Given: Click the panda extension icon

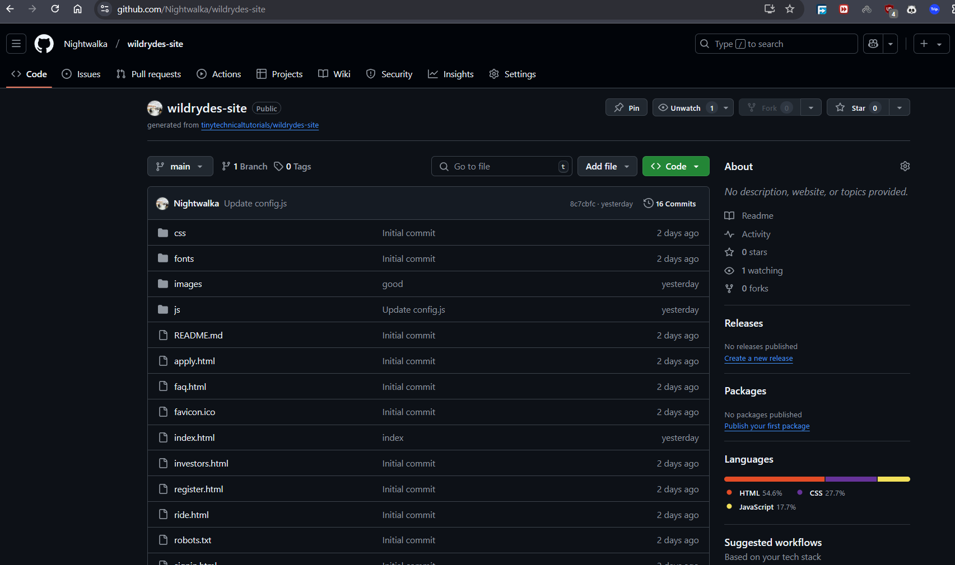Looking at the screenshot, I should (x=912, y=10).
